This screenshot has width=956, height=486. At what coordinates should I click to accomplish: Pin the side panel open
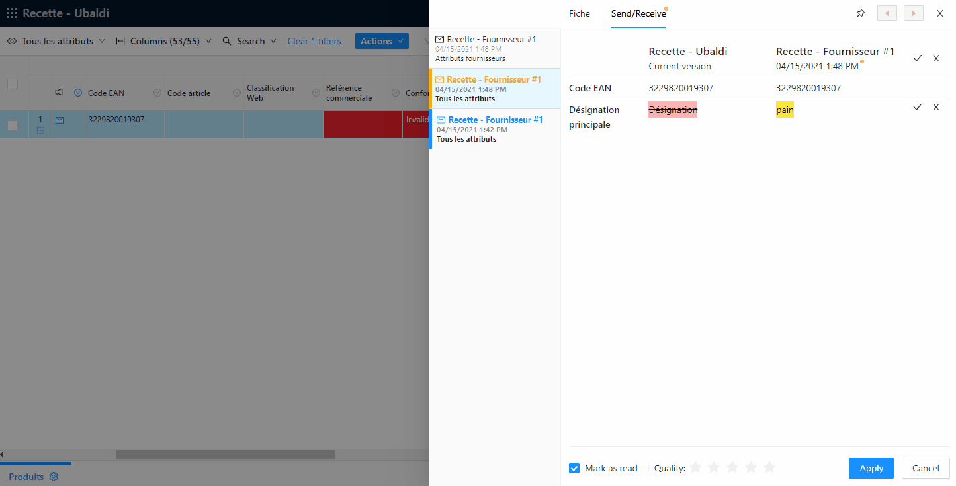click(860, 13)
